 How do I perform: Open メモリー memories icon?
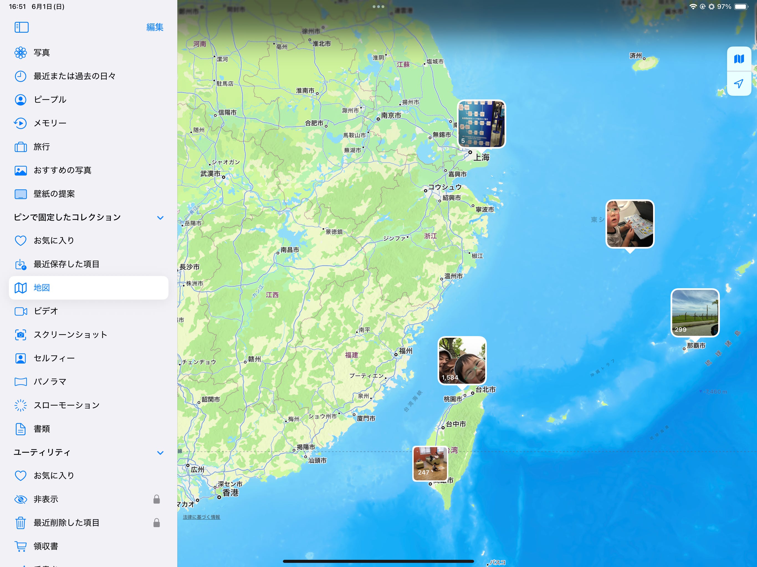tap(21, 123)
